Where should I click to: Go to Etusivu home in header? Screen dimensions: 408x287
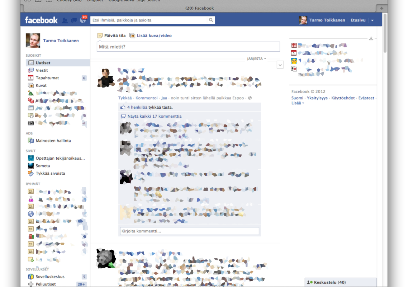click(x=358, y=20)
